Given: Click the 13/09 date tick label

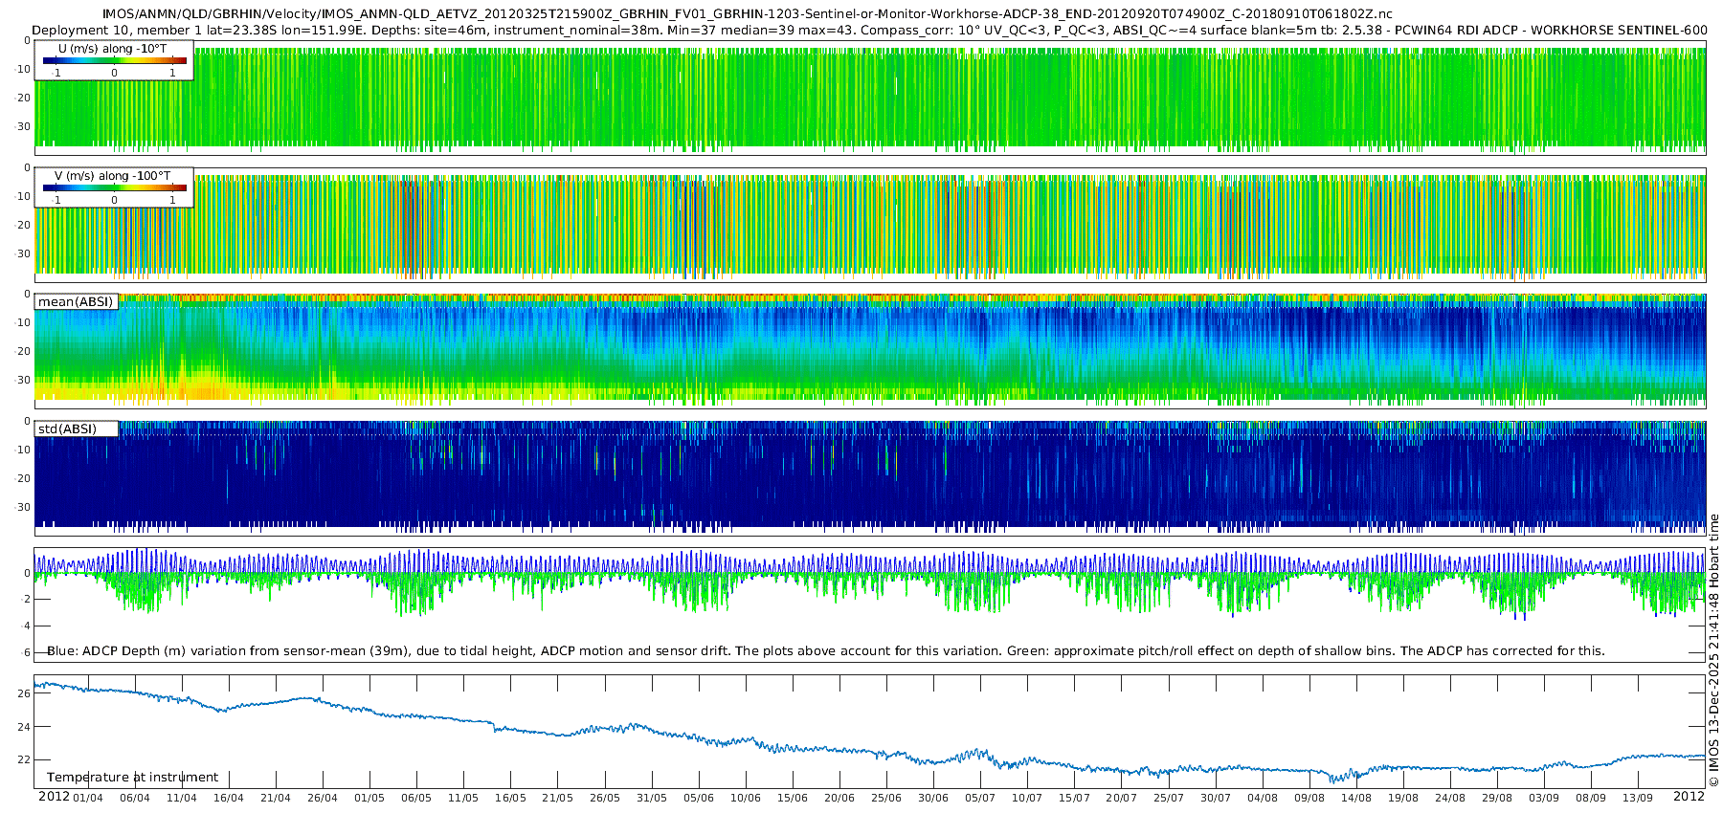Looking at the screenshot, I should 1638,799.
